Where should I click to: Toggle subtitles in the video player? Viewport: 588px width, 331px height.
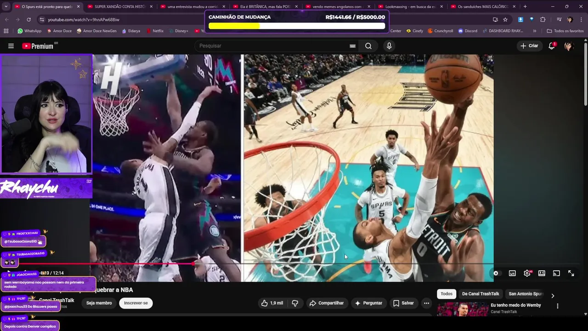pos(512,273)
